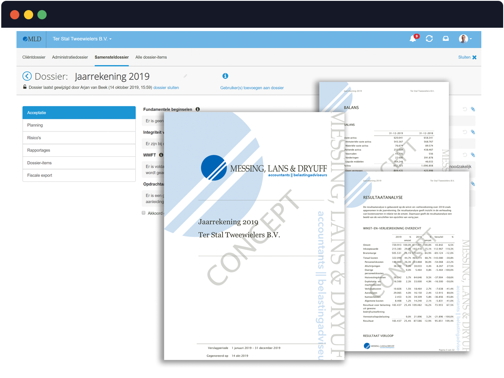
Task: Tick the Akkoord checkbox
Action: point(144,213)
